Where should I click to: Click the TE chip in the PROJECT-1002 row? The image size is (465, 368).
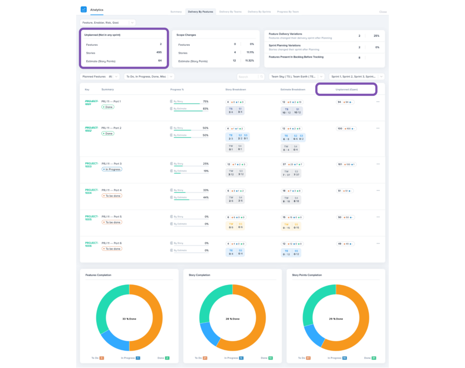pos(231,136)
